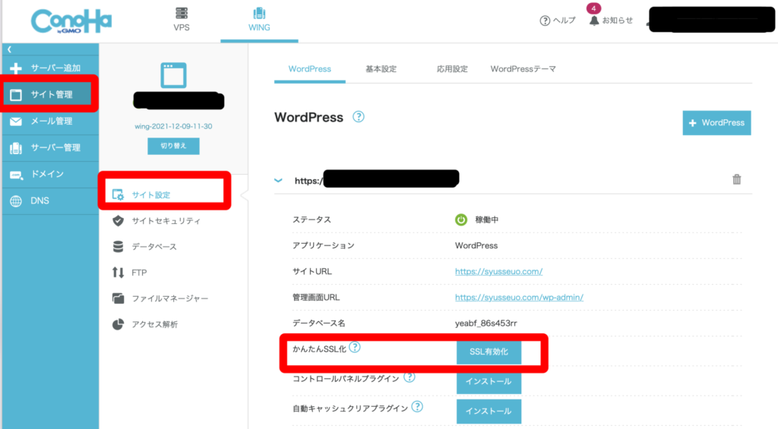
Task: Click the サイトセキュリティ shield icon
Action: [118, 221]
